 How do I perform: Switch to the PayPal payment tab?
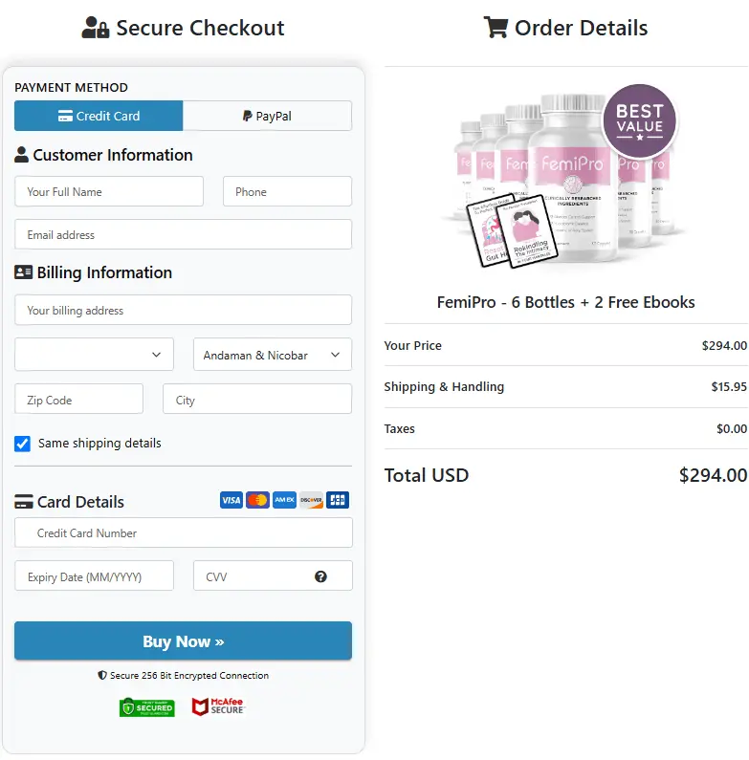[x=267, y=116]
